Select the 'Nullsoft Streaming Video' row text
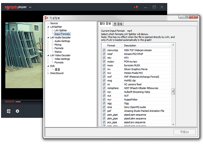The image size is (203, 145). pos(137,92)
